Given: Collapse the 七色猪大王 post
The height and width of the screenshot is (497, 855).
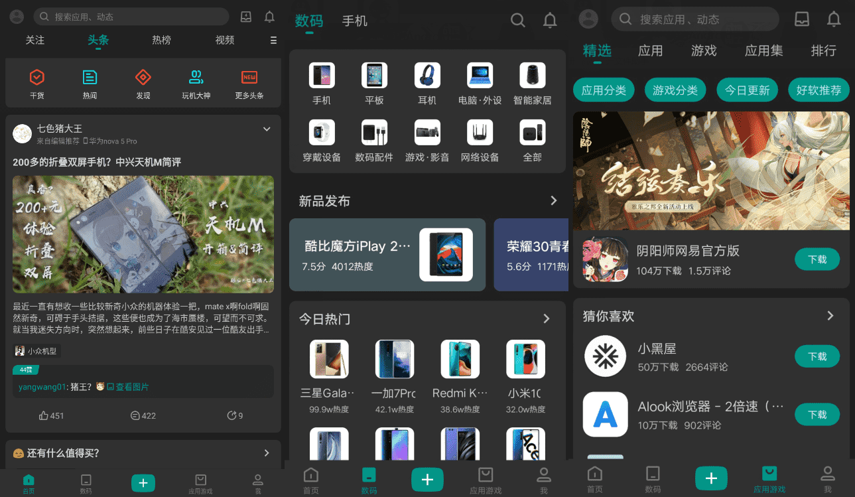Looking at the screenshot, I should point(267,129).
